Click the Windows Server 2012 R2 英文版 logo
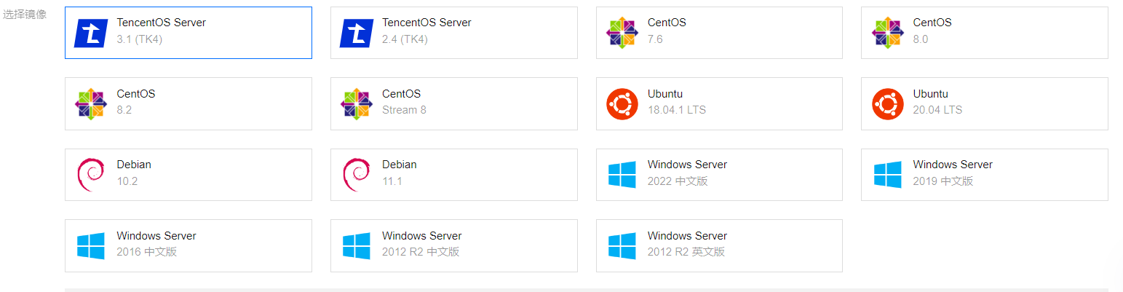Image resolution: width=1123 pixels, height=292 pixels. point(622,246)
